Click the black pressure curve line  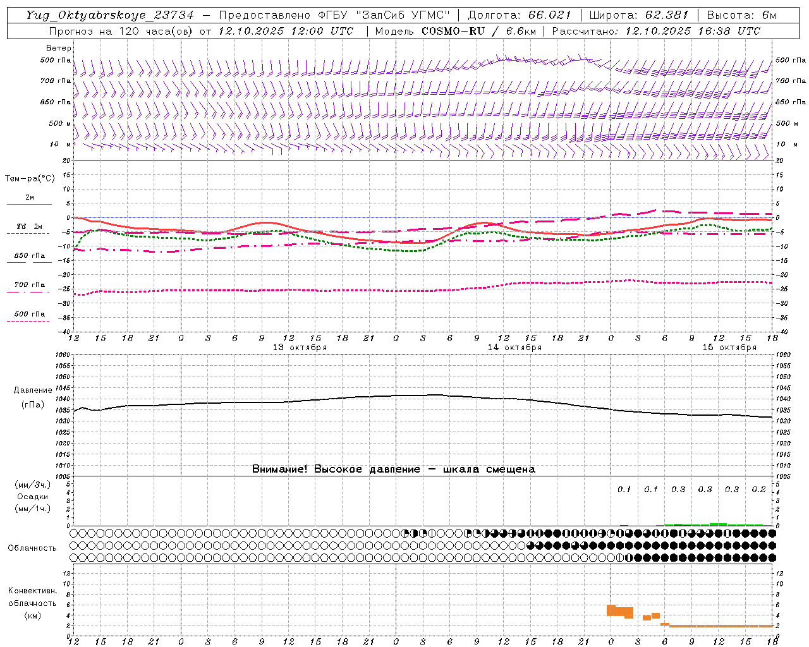423,396
